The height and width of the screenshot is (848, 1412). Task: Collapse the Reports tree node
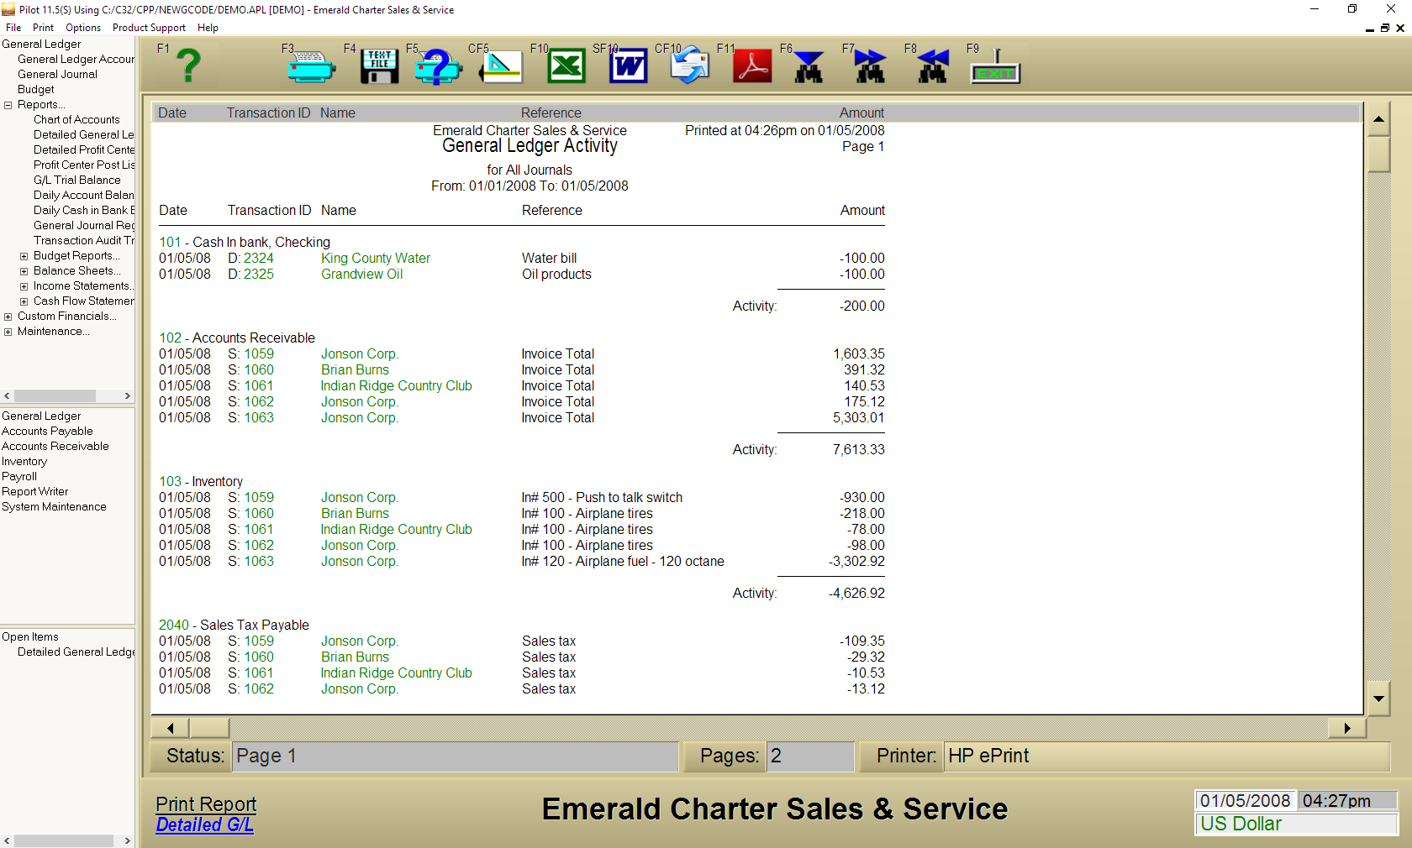point(8,105)
